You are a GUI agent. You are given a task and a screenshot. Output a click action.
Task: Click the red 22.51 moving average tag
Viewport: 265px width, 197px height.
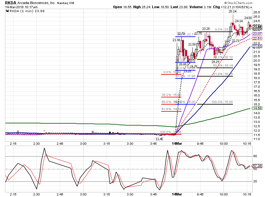pyautogui.click(x=257, y=39)
